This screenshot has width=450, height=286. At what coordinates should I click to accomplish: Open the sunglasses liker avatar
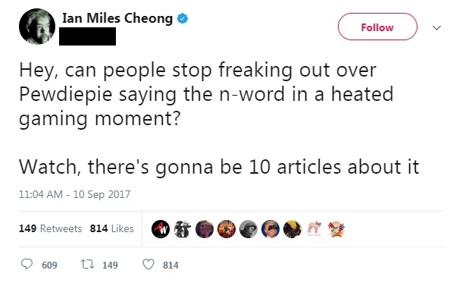coord(270,229)
